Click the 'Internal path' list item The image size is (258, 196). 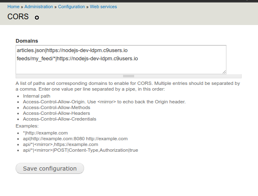point(37,96)
